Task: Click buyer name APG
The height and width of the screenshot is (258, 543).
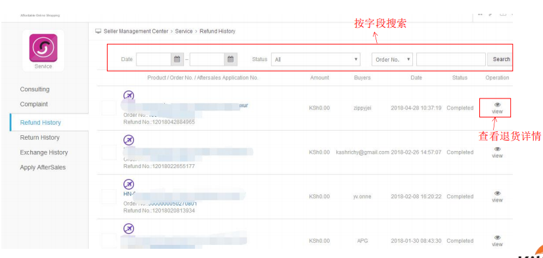Action: pyautogui.click(x=362, y=241)
